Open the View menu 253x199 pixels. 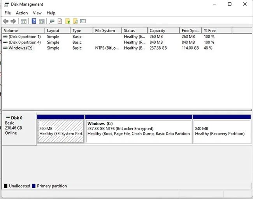tap(37, 13)
